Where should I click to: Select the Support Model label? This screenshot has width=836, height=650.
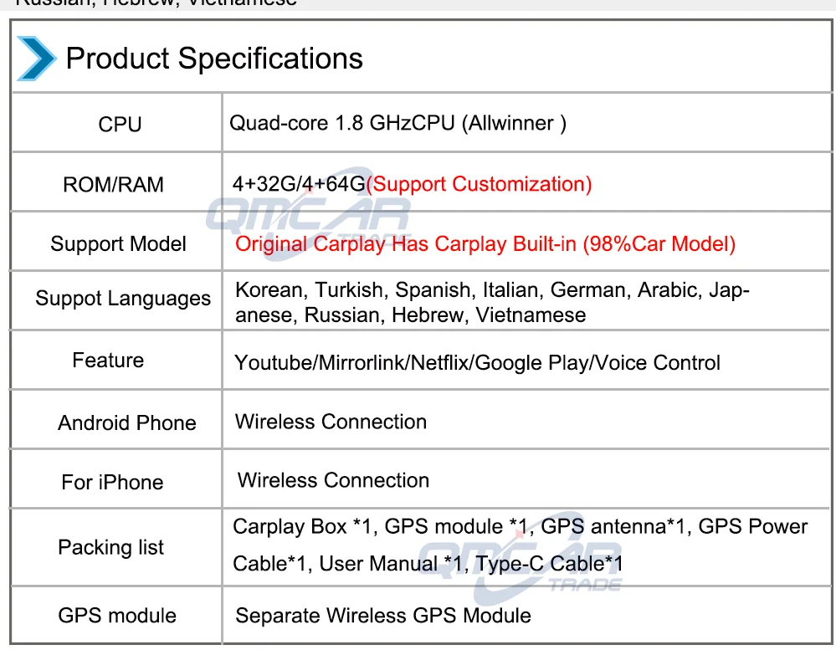(x=118, y=244)
